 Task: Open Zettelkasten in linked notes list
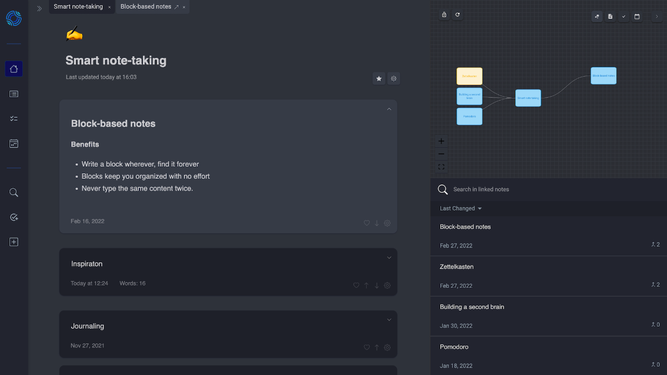point(457,267)
